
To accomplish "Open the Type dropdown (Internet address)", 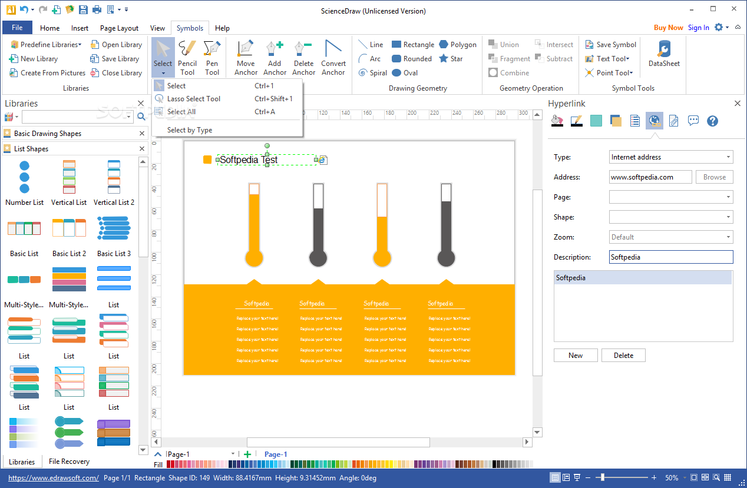I will click(671, 157).
